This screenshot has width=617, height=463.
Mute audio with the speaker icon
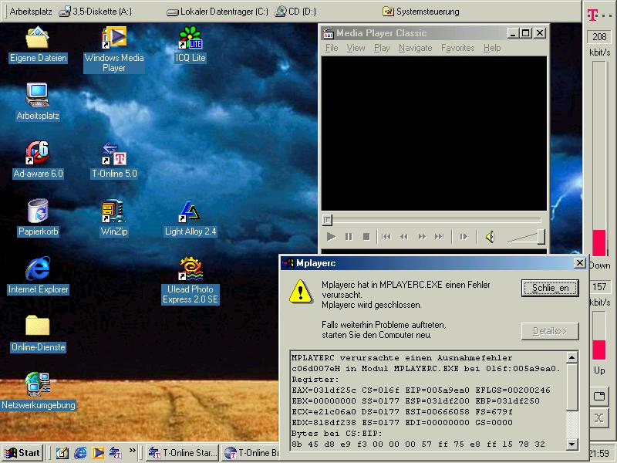490,237
